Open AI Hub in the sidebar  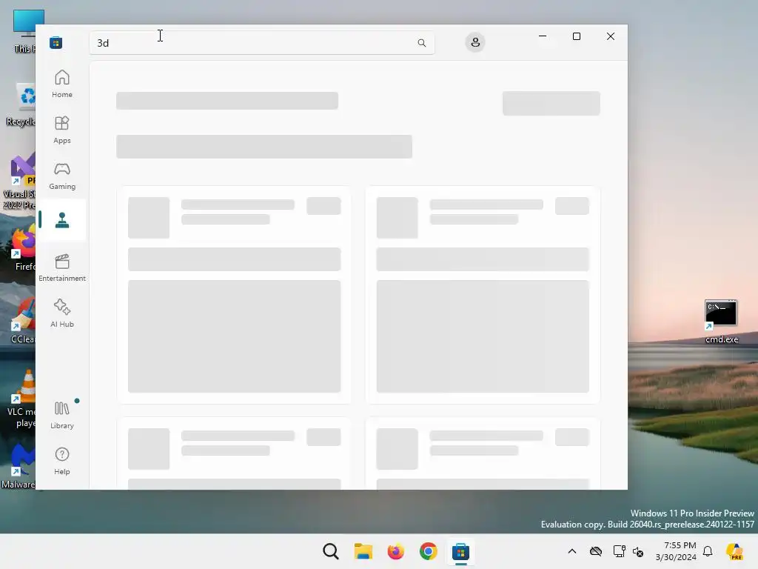click(62, 313)
